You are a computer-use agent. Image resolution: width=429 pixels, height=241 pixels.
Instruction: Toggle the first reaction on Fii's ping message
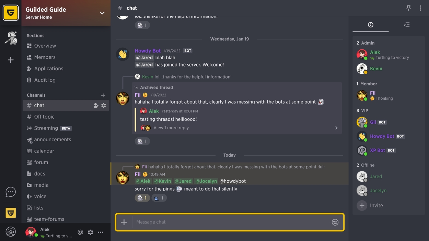142,198
